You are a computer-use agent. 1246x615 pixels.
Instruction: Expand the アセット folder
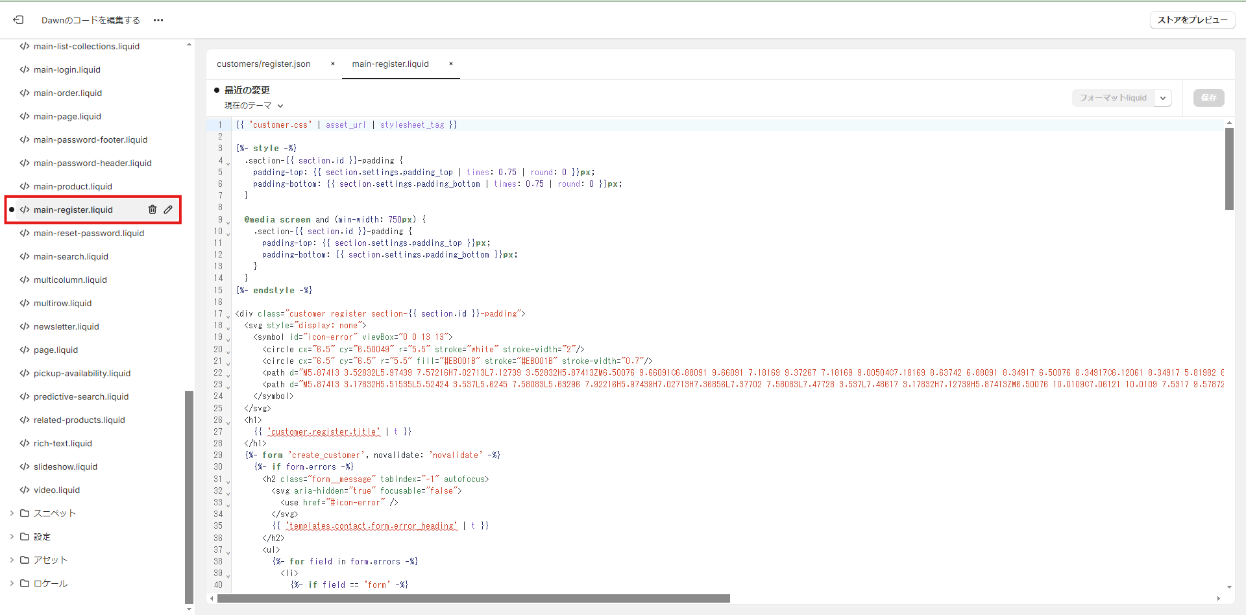click(12, 560)
